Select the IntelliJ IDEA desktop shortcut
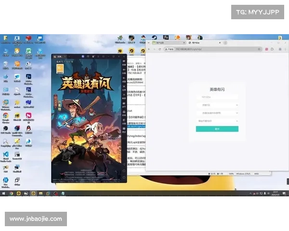Viewport: 289px width, 231px height. tap(17, 131)
